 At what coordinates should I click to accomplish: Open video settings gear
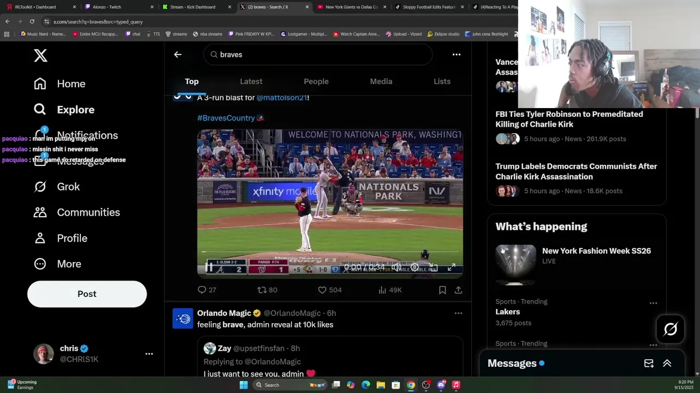(415, 267)
